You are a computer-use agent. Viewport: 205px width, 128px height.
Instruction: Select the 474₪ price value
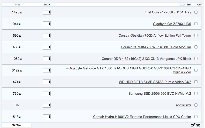[x=17, y=82]
